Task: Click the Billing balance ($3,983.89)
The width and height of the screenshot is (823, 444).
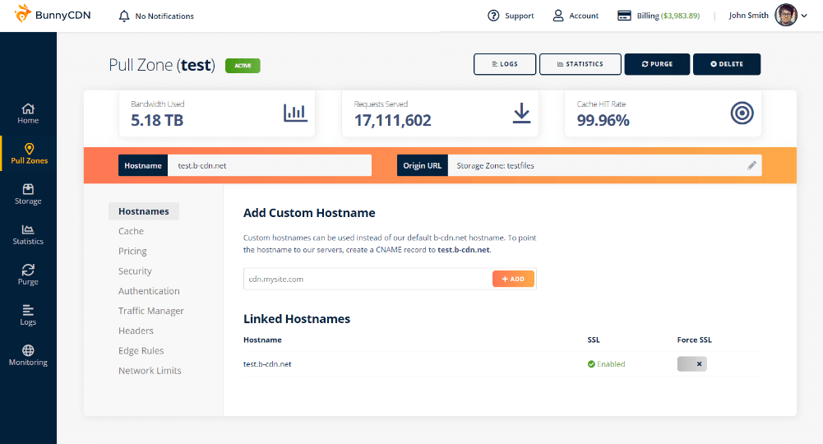Action: pyautogui.click(x=681, y=16)
